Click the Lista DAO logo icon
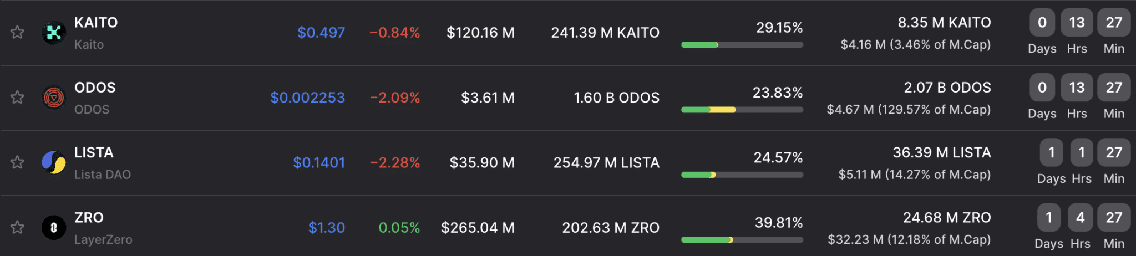The height and width of the screenshot is (256, 1136). point(54,162)
